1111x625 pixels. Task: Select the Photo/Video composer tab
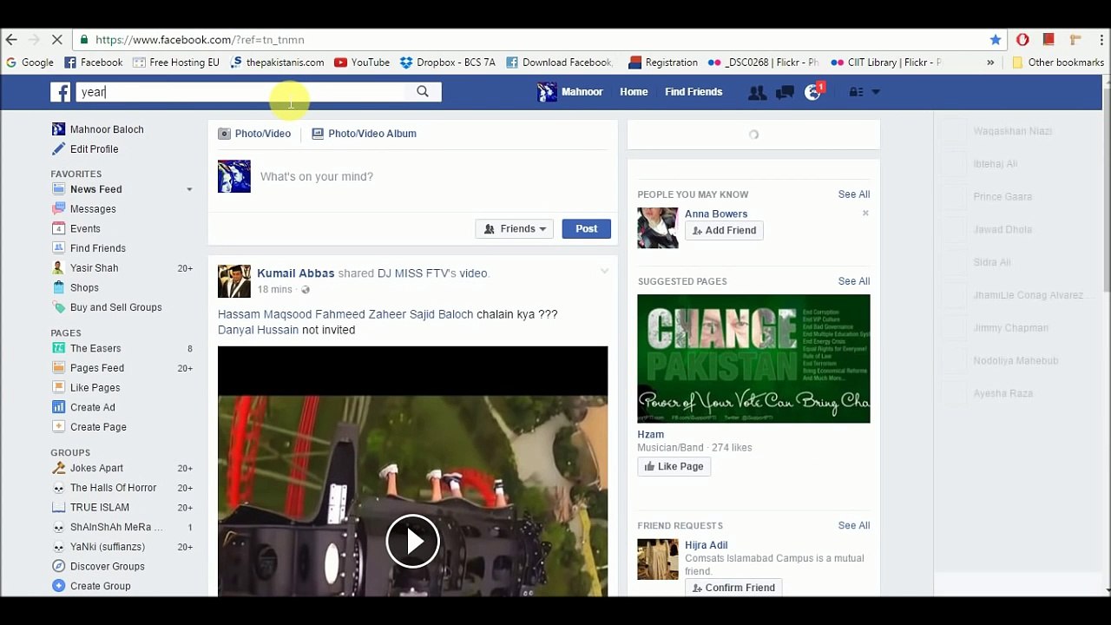[x=254, y=134]
